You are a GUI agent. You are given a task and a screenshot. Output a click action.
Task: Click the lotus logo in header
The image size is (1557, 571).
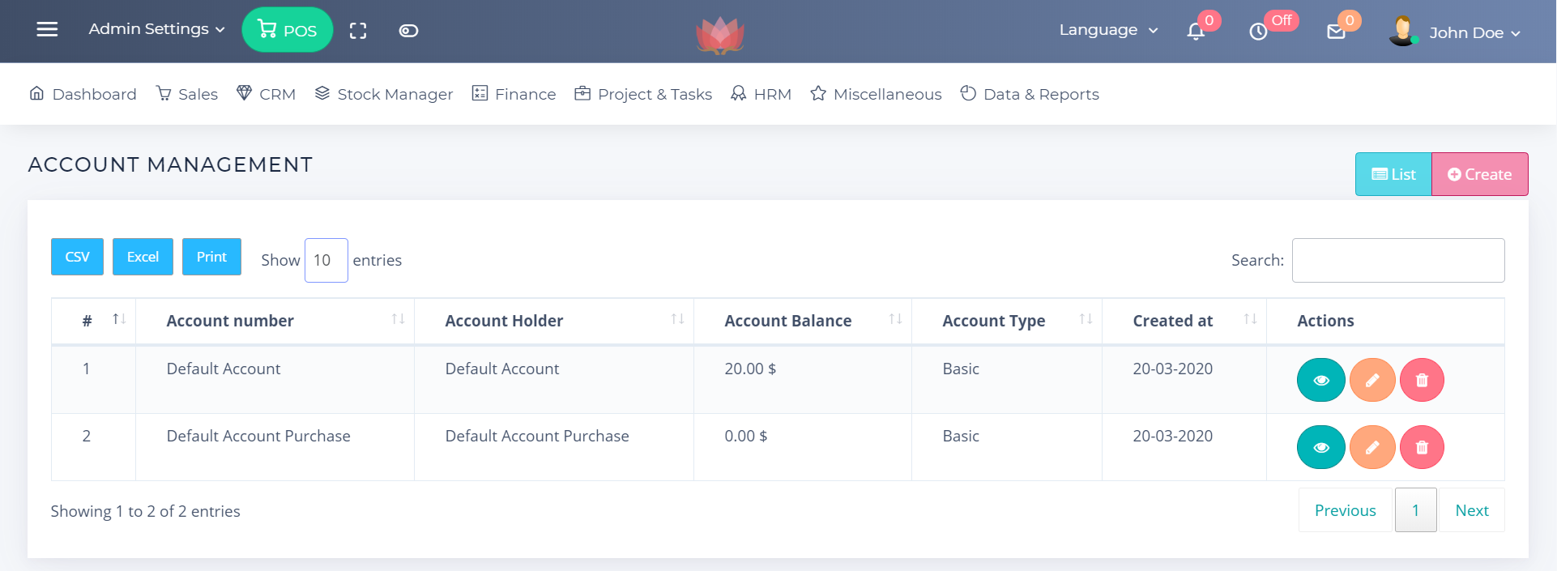pyautogui.click(x=719, y=35)
